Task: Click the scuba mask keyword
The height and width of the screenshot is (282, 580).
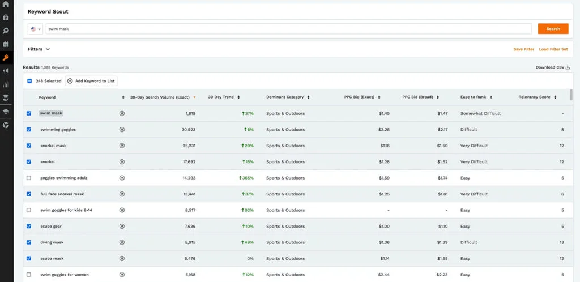Action: [x=52, y=258]
